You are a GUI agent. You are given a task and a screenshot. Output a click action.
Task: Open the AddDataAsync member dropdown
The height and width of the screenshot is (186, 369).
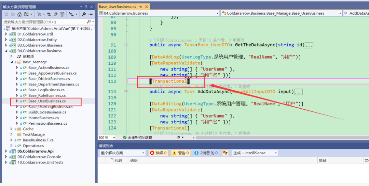tap(356, 13)
